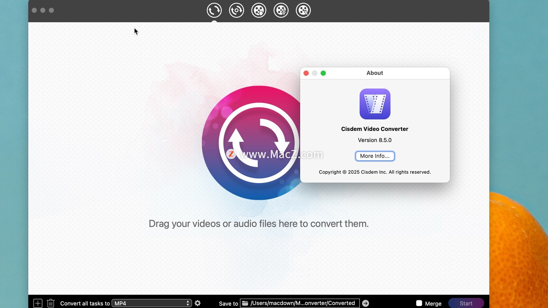Open the MP4 output format dropdown
This screenshot has width=548, height=308.
click(x=152, y=303)
